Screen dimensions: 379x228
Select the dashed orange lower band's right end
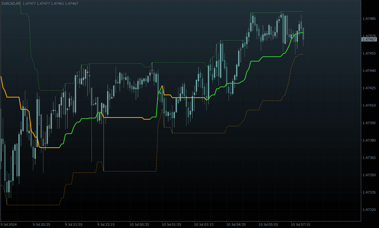click(x=302, y=54)
